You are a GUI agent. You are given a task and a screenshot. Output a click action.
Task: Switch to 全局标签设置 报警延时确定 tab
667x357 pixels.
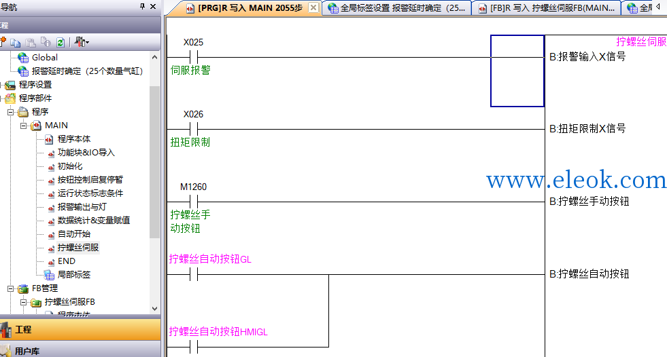pos(396,8)
